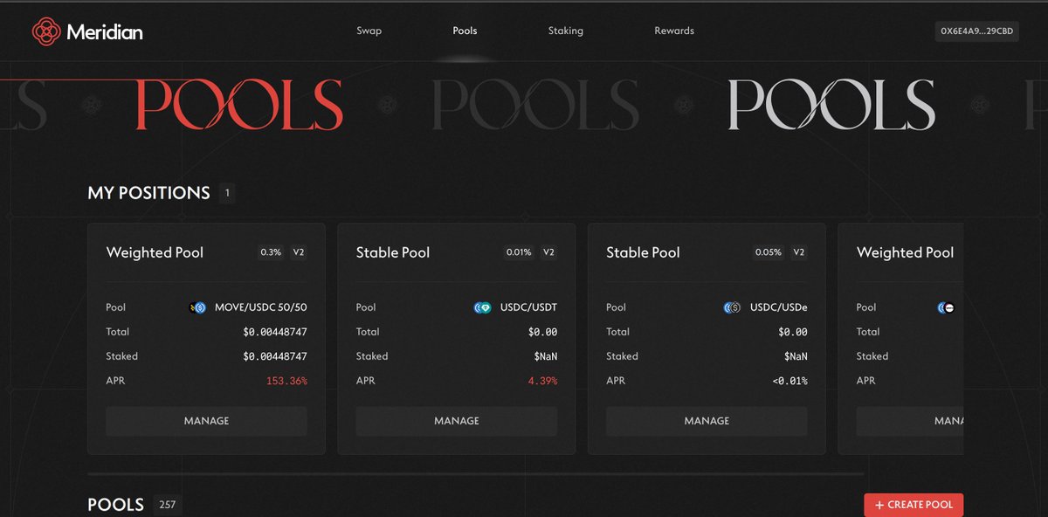Go to the Rewards tab
This screenshot has width=1048, height=517.
pos(674,31)
